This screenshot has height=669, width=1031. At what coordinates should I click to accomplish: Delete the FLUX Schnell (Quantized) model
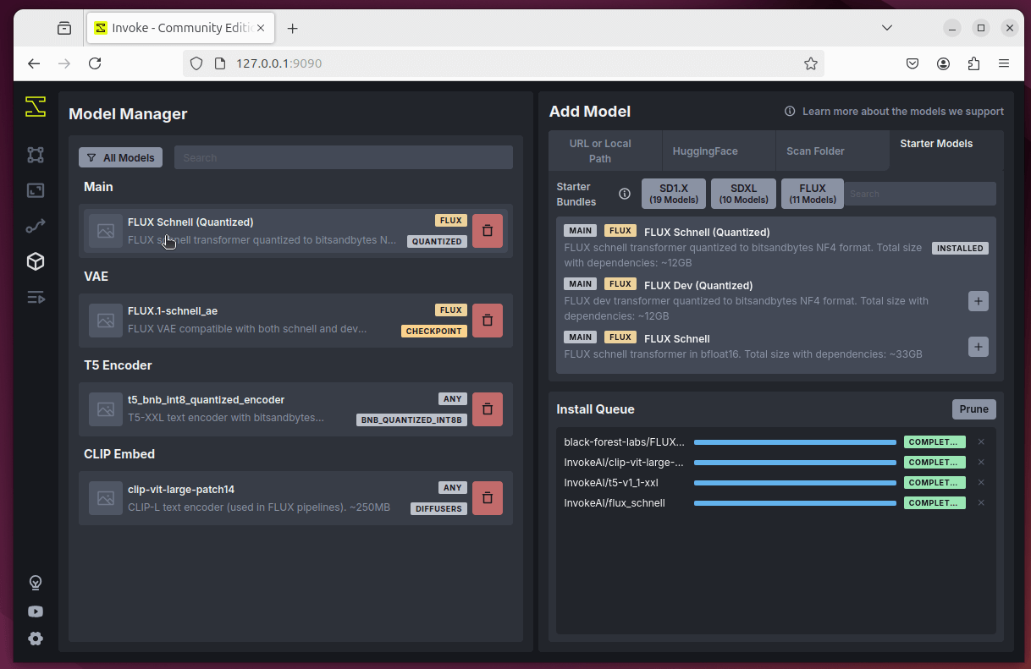tap(488, 231)
